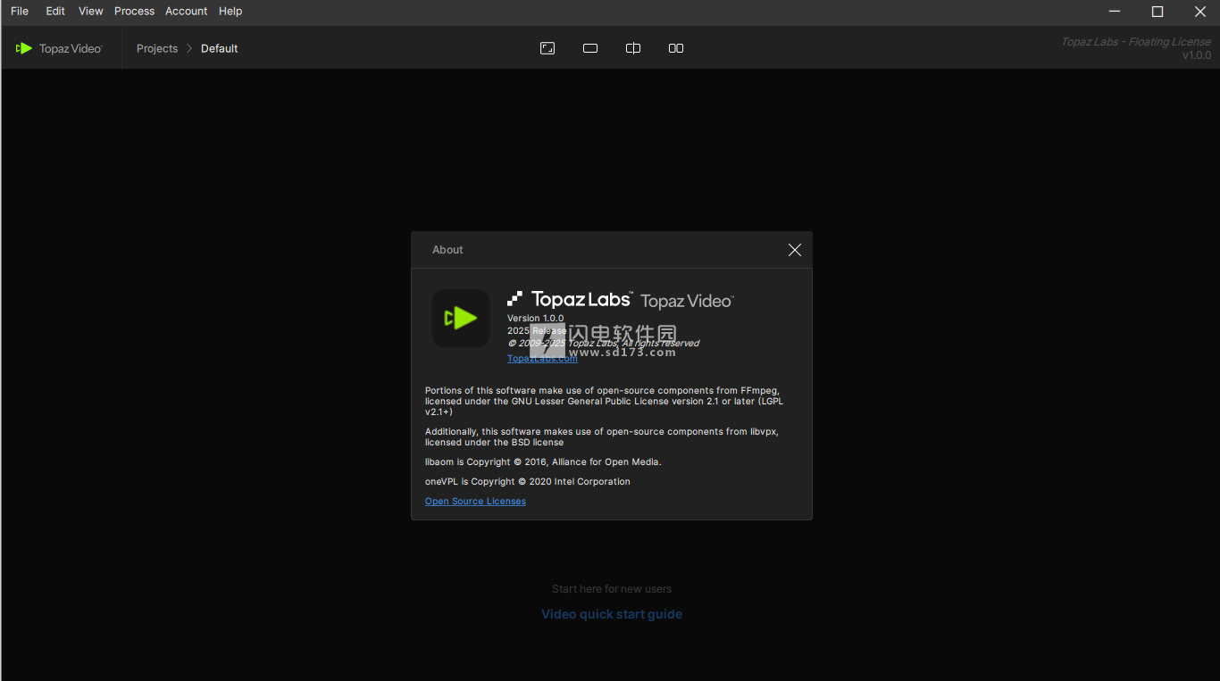Click the fullscreen preview icon
This screenshot has height=681, width=1220.
(547, 48)
